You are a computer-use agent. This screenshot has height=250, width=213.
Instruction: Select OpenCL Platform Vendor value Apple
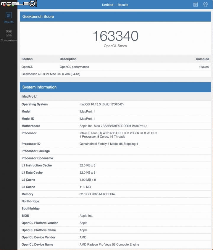83,223
